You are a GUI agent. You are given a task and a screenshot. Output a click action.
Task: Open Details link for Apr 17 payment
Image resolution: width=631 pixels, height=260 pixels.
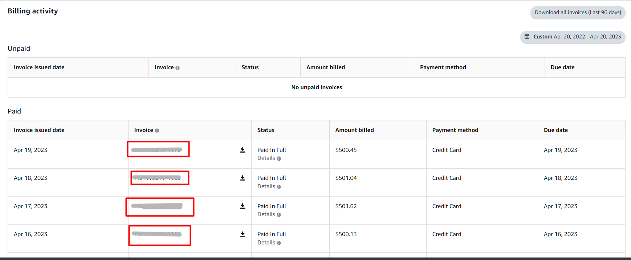click(266, 214)
